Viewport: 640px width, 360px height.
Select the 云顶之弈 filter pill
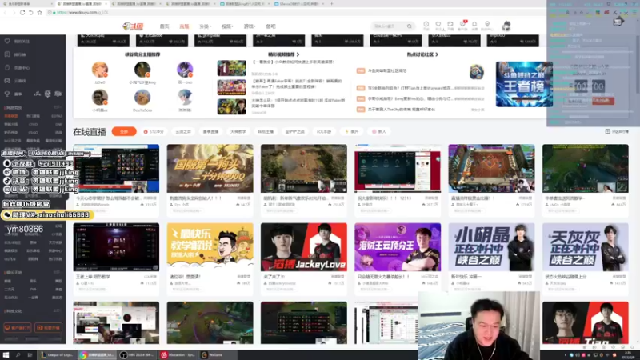click(183, 131)
